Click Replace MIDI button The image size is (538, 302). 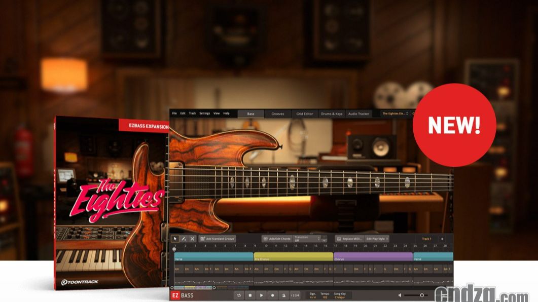click(349, 239)
